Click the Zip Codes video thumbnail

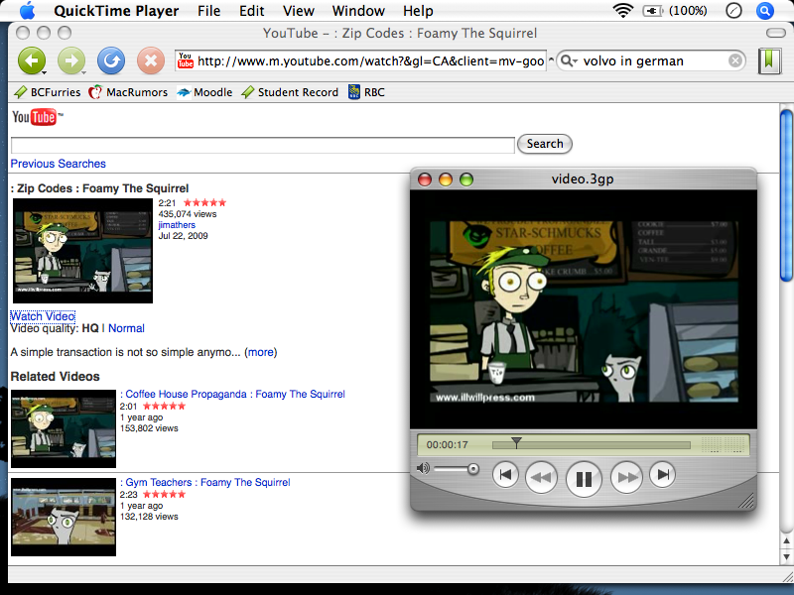point(82,251)
